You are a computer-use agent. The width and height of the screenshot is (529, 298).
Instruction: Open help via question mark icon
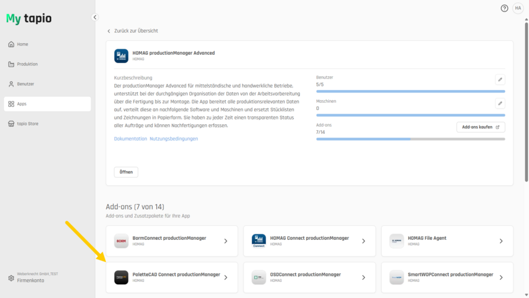click(504, 8)
